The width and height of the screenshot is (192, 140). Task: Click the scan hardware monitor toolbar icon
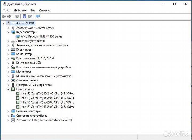(x=38, y=17)
